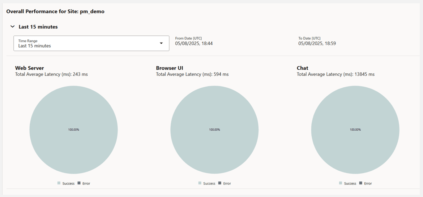This screenshot has width=423, height=197.
Task: Click the 'To Date [UTC]' label
Action: (309, 39)
